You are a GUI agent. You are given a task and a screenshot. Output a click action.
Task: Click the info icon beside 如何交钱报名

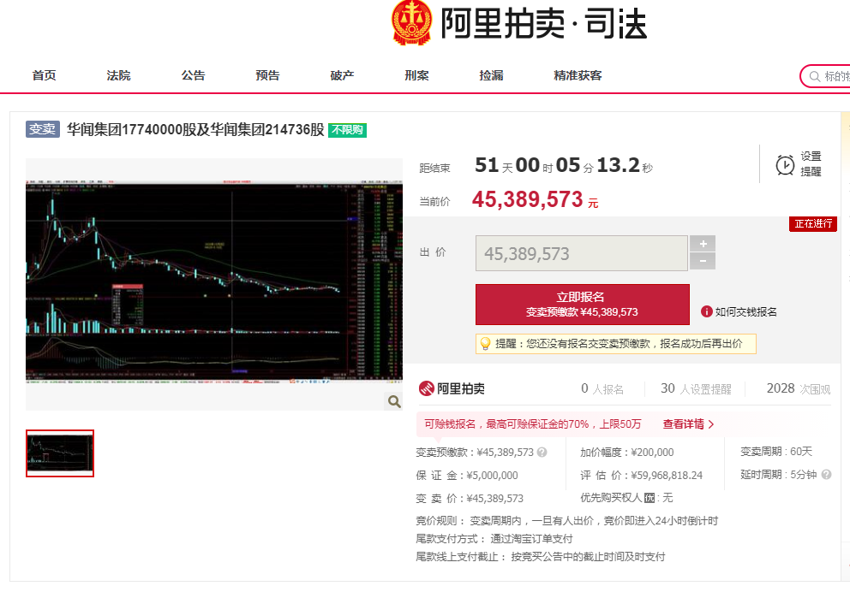click(706, 311)
